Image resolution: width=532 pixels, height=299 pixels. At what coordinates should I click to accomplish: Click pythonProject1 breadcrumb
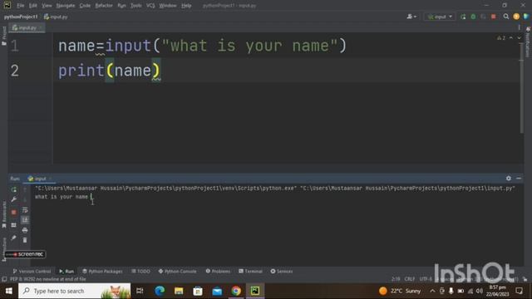[x=21, y=17]
